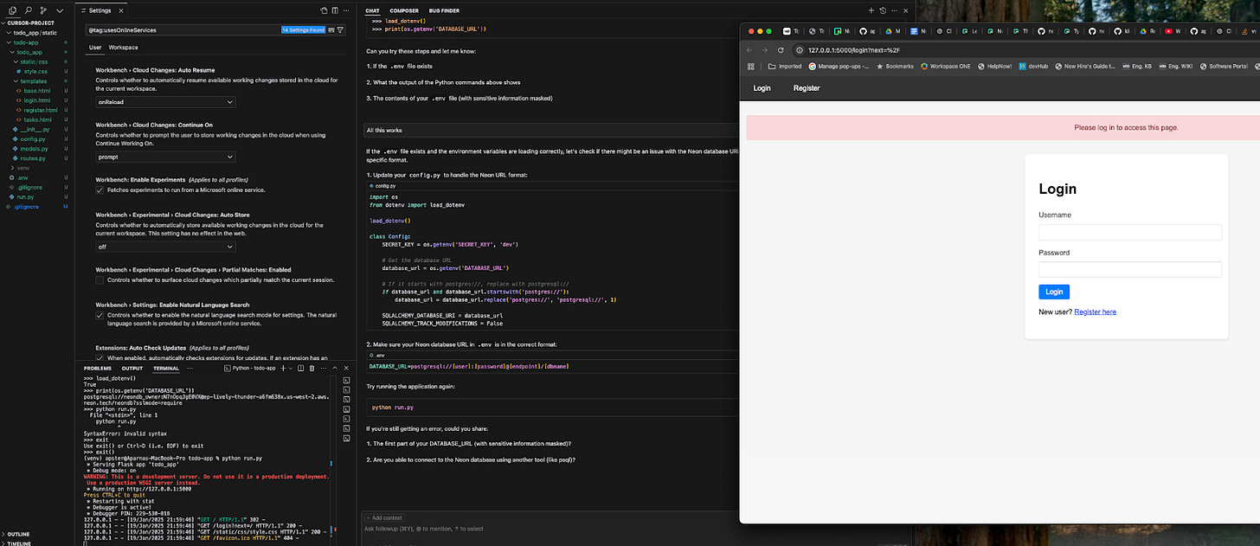Toggle Enable Natural Language Search checkbox
This screenshot has height=546, width=1260.
coord(100,315)
